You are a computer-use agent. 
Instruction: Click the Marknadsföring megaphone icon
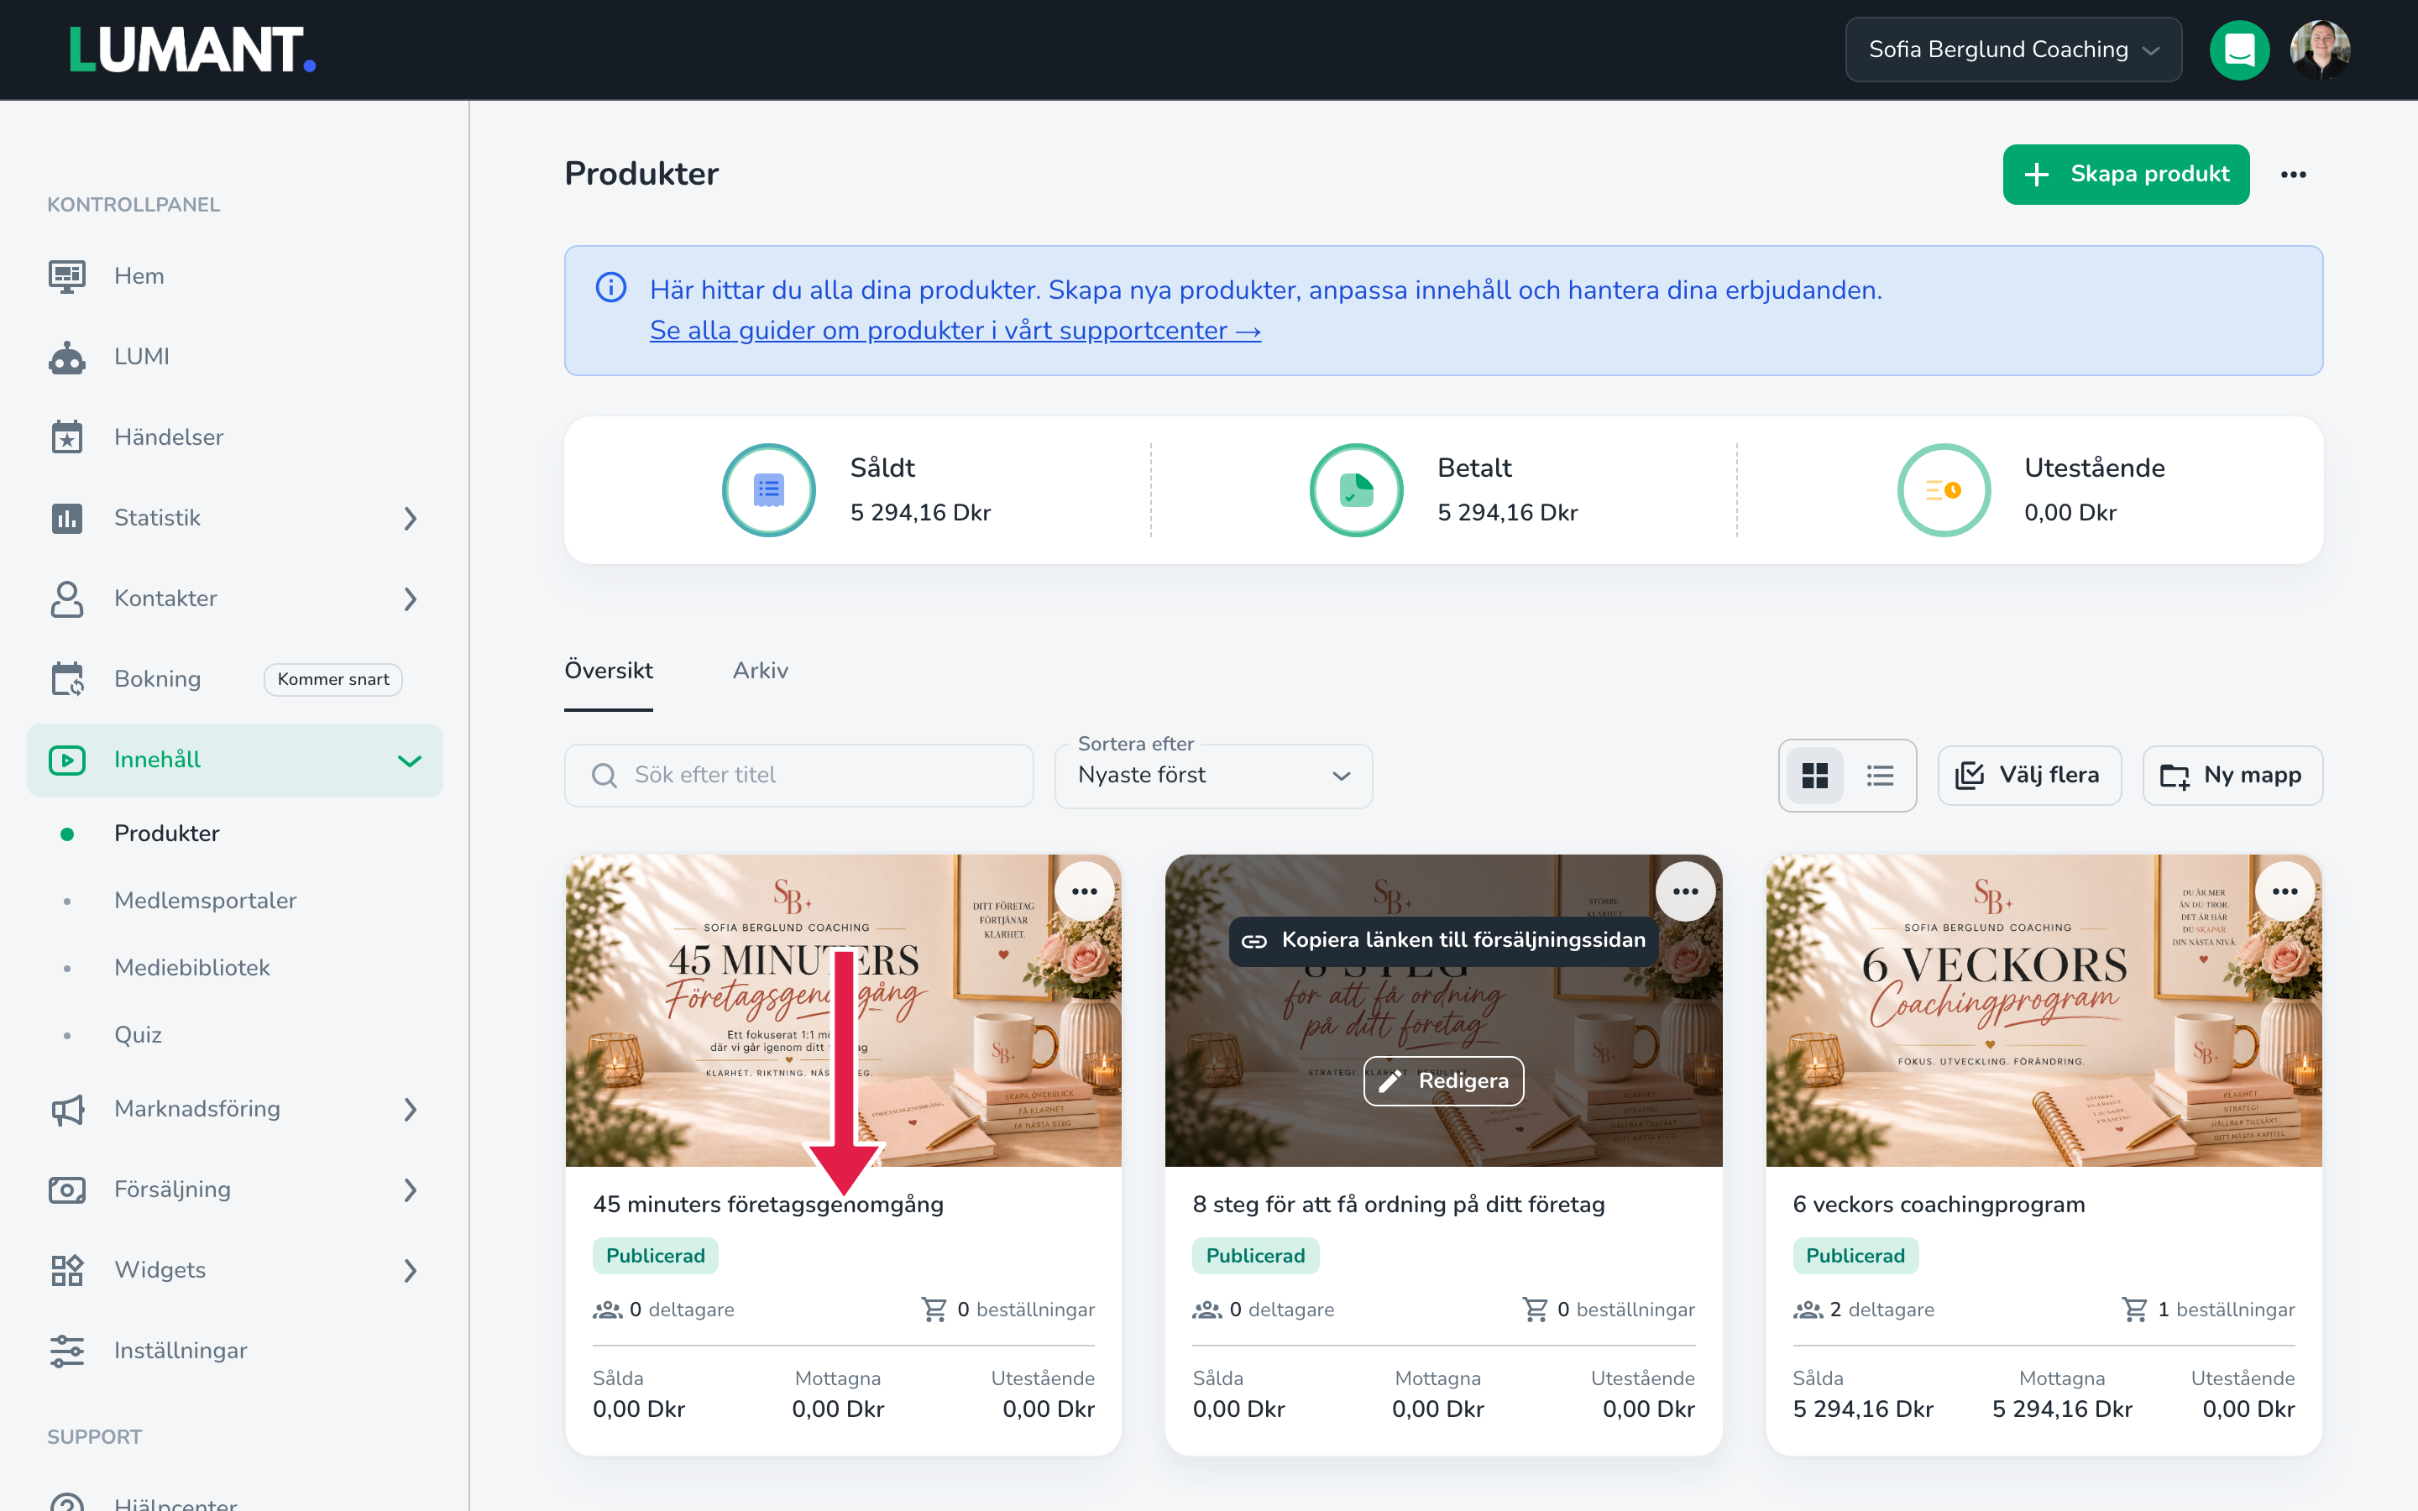tap(67, 1109)
